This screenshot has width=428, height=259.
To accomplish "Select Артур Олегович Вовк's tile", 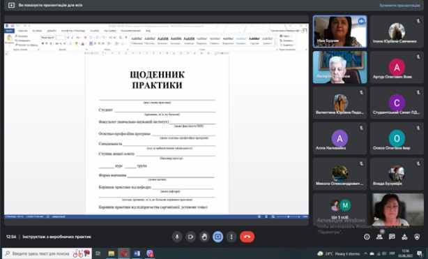I will click(397, 67).
